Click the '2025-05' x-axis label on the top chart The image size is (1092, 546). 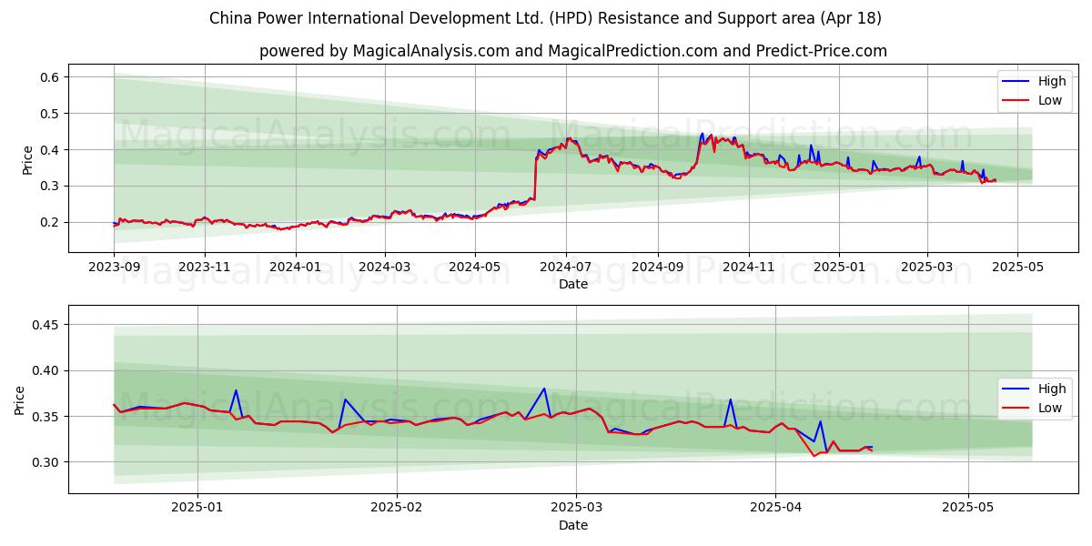click(x=1017, y=268)
